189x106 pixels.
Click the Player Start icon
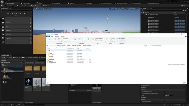click(3, 34)
